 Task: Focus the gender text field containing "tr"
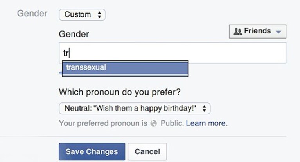(x=172, y=53)
